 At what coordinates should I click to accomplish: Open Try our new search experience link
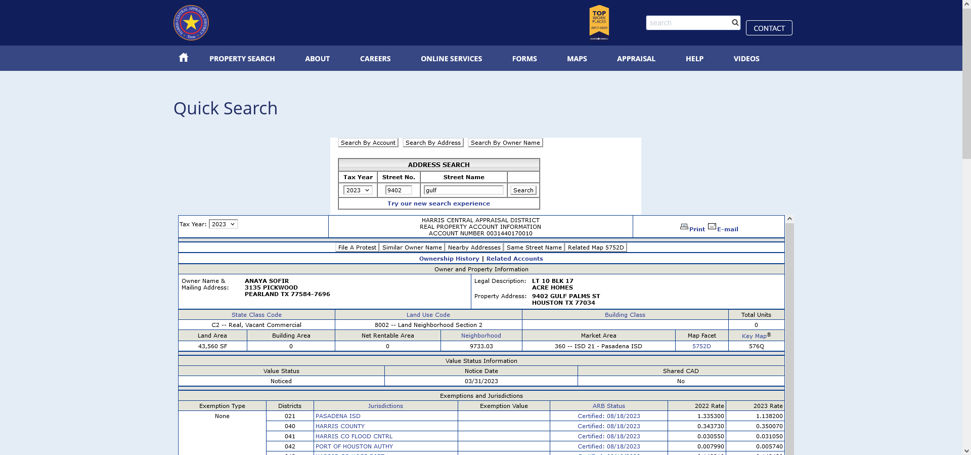tap(438, 203)
